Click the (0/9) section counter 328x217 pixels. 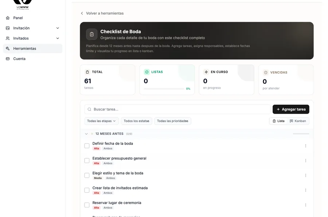coord(129,134)
